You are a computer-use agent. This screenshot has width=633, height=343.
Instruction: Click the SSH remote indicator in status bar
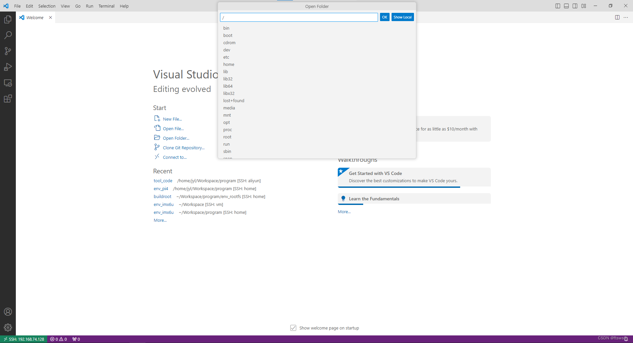tap(24, 339)
